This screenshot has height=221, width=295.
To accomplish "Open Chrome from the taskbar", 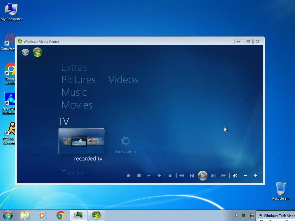I will coord(60,215).
